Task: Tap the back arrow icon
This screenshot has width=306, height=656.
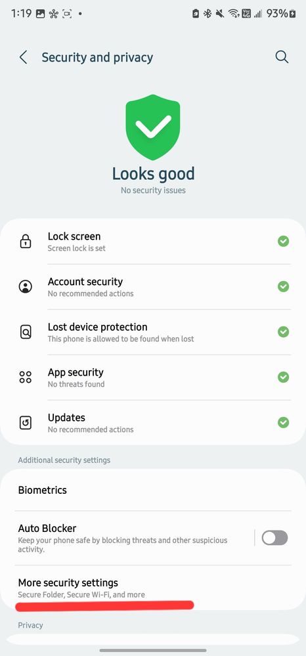Action: (24, 57)
